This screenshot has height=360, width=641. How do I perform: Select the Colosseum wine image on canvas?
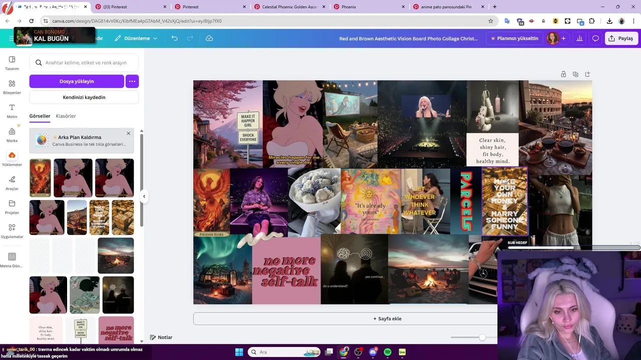pyautogui.click(x=555, y=127)
